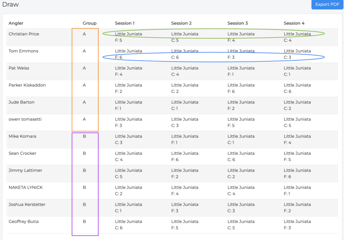Click Tom Emmons' Session 3 beat F: 3
Screen dimensions: 344x240
pyautogui.click(x=231, y=57)
